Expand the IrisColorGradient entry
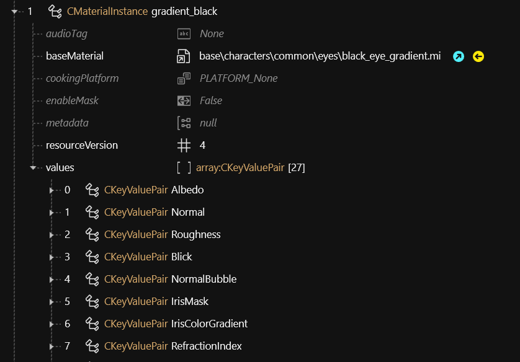 coord(52,324)
